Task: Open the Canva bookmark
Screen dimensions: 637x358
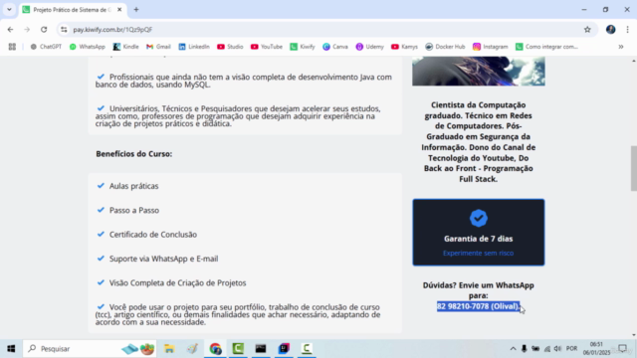Action: point(335,47)
